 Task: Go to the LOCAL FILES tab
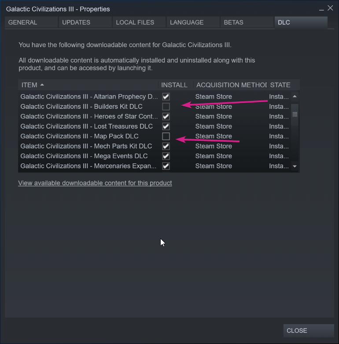coord(139,22)
